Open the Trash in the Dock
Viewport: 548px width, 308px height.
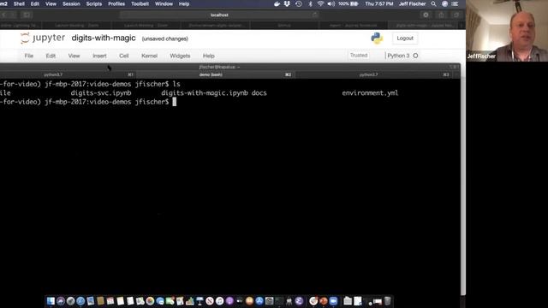tap(387, 301)
